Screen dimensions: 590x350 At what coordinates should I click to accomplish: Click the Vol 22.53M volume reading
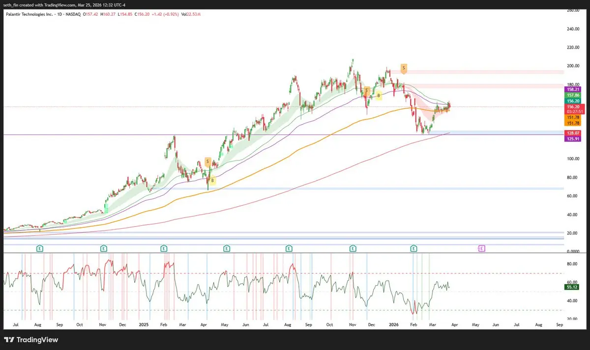191,14
